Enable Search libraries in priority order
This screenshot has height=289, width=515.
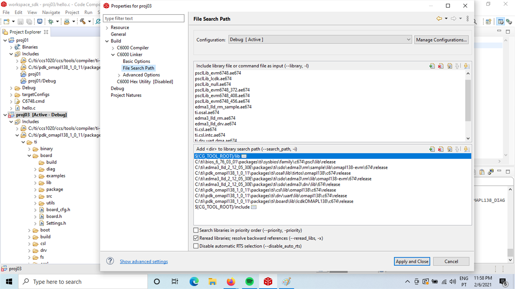pyautogui.click(x=196, y=230)
